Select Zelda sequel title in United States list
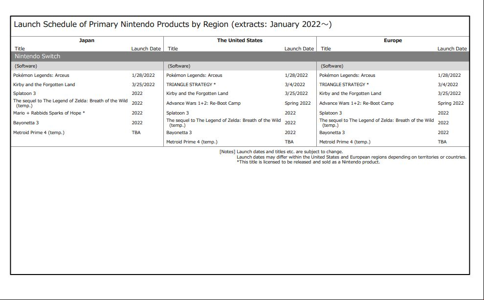Image resolution: width=484 pixels, height=300 pixels. point(223,123)
